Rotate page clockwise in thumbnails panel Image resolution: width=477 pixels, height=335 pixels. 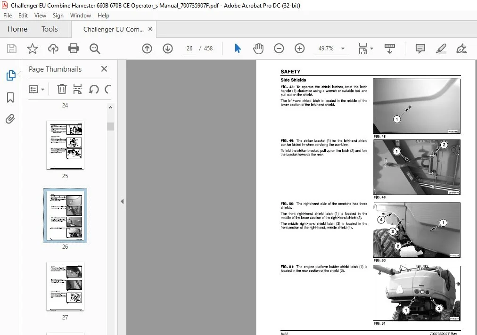(x=107, y=89)
